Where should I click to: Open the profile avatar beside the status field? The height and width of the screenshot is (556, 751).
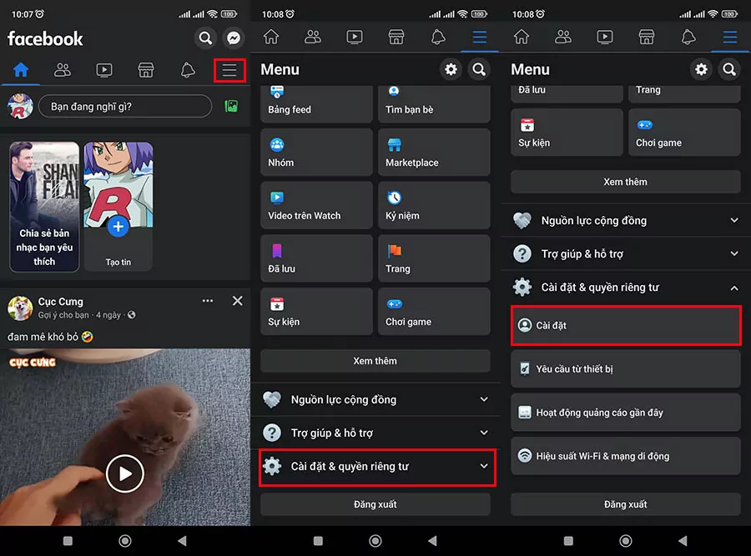click(x=20, y=106)
